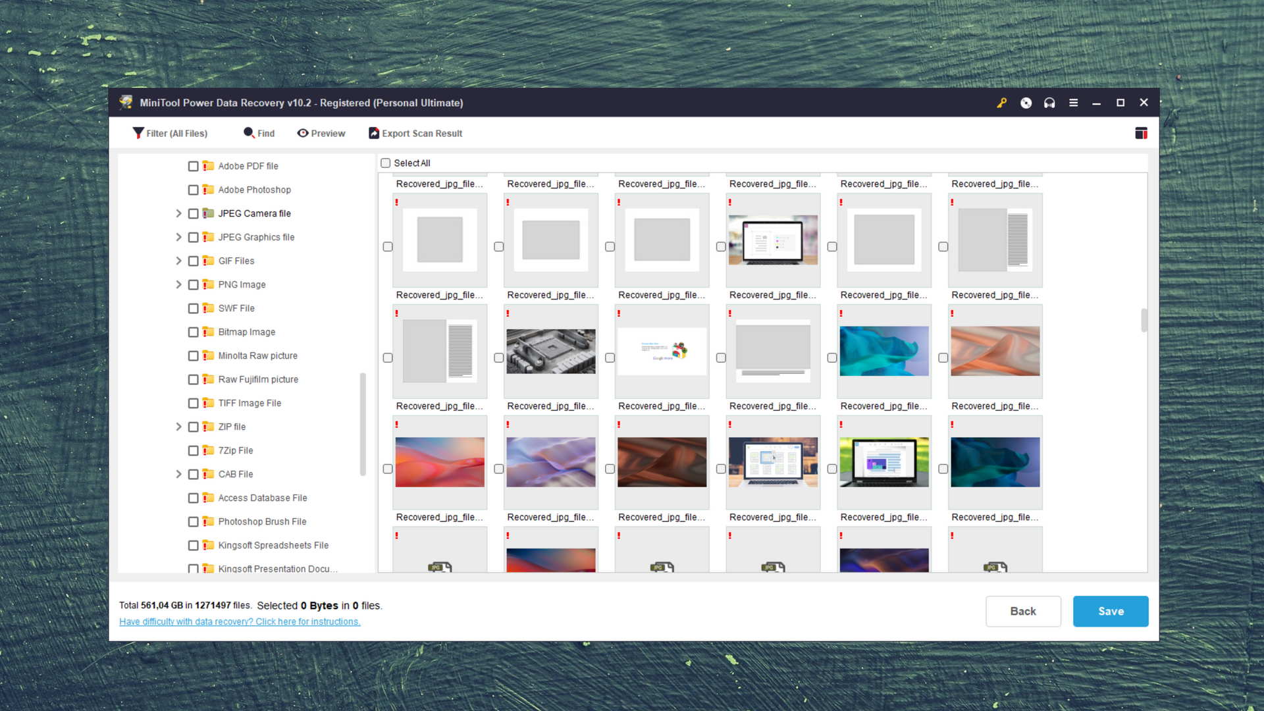Check the Photoshop Brush File checkbox
Image resolution: width=1264 pixels, height=711 pixels.
193,521
